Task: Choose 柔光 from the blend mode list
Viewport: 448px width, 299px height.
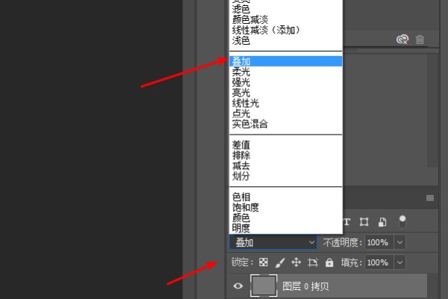Action: [241, 72]
